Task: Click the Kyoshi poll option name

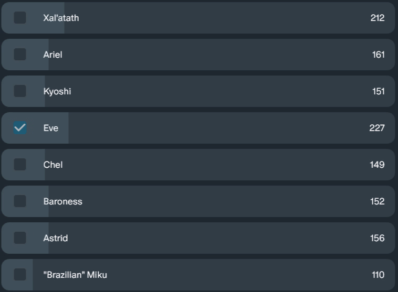Action: pyautogui.click(x=57, y=92)
